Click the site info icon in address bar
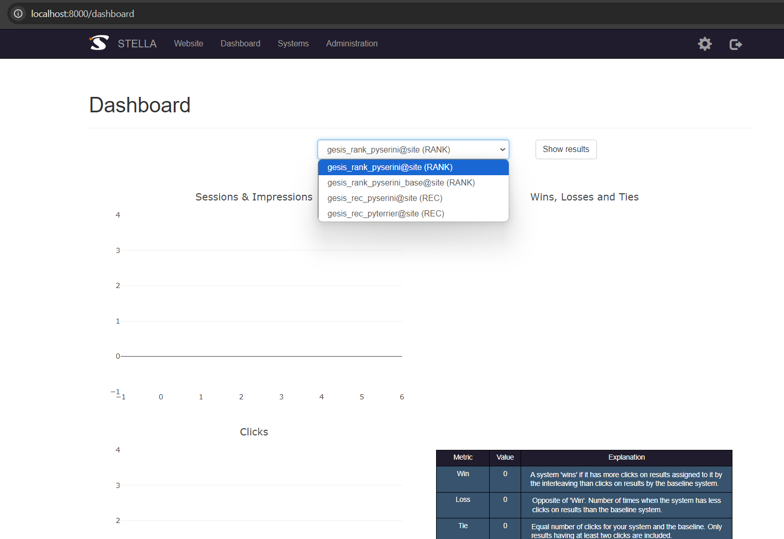The image size is (784, 539). (18, 14)
